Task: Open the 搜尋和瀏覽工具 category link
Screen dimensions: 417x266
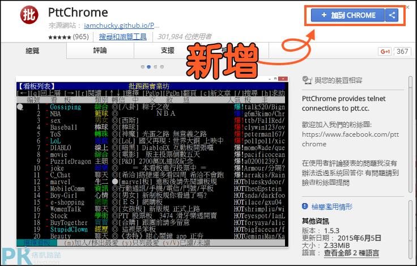Action: [x=122, y=36]
